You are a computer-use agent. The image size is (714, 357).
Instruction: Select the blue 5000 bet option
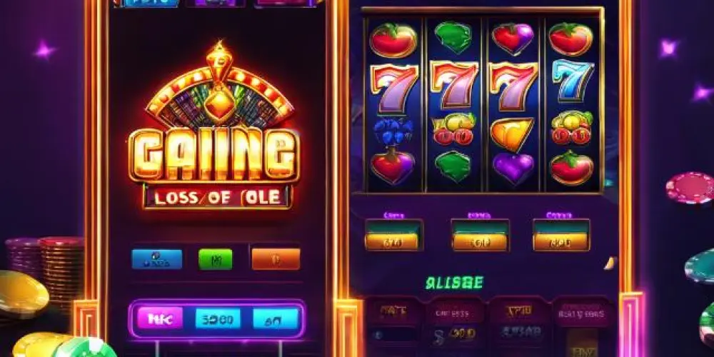tap(218, 318)
